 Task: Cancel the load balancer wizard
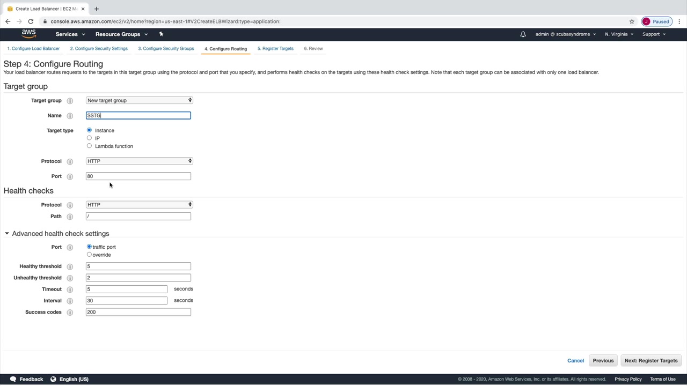[x=575, y=361]
